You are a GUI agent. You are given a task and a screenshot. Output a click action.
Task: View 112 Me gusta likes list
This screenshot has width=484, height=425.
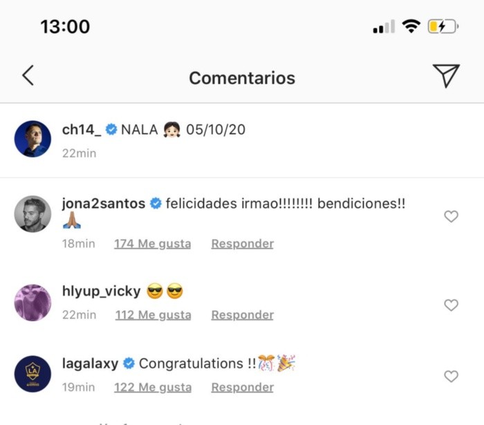[x=152, y=315]
